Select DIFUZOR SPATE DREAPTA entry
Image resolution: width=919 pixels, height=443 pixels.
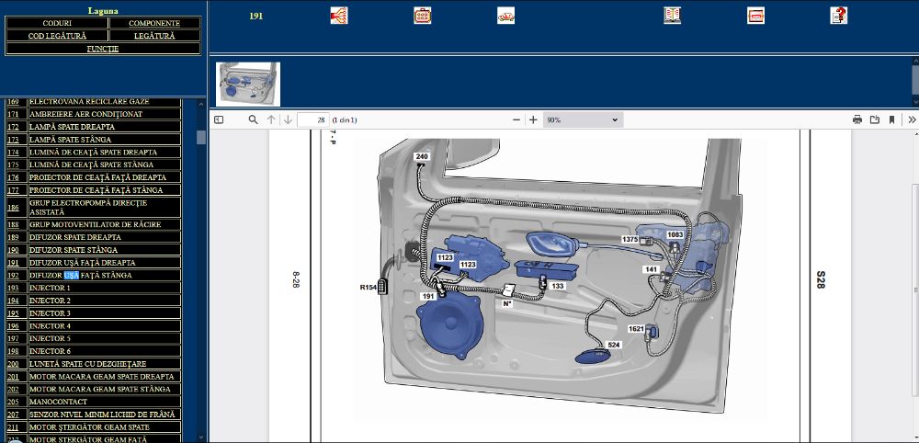[105, 237]
